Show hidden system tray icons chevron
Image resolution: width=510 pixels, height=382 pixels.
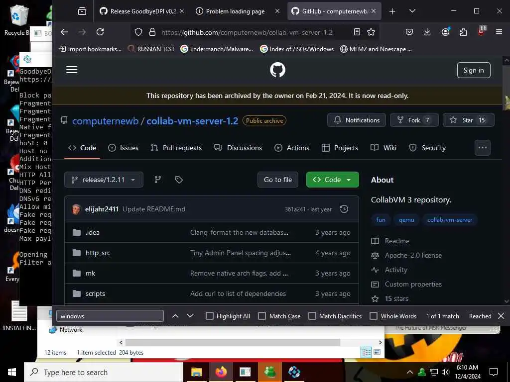[410, 372]
